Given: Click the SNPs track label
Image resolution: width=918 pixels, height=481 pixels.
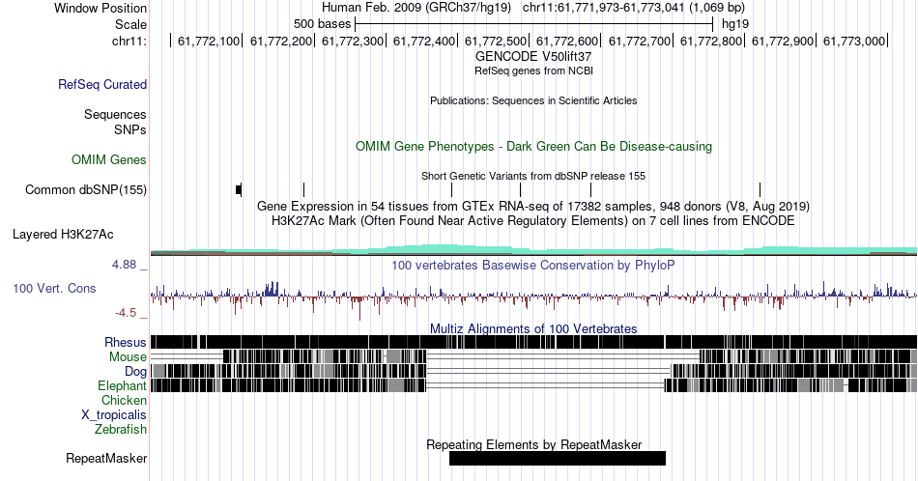Looking at the screenshot, I should point(130,129).
